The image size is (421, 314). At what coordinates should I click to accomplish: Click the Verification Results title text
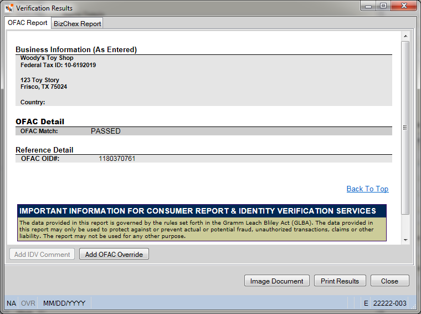coord(44,8)
